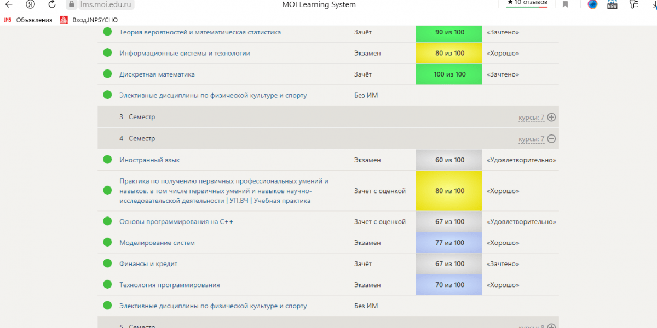
Task: Click green status dot beside Иностранный язык
Action: coord(107,160)
